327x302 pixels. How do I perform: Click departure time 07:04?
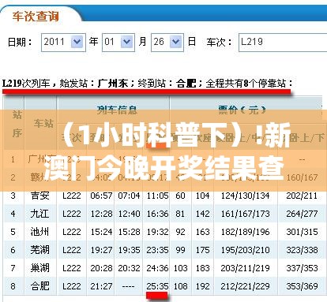click(x=129, y=196)
